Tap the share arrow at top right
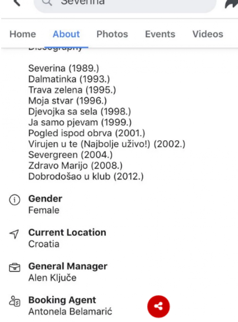Screen dimensions: 238x322 (229, 3)
